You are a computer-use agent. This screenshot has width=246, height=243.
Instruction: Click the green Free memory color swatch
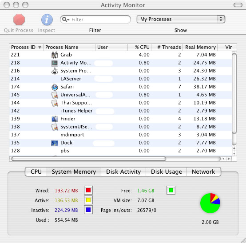[171, 190]
